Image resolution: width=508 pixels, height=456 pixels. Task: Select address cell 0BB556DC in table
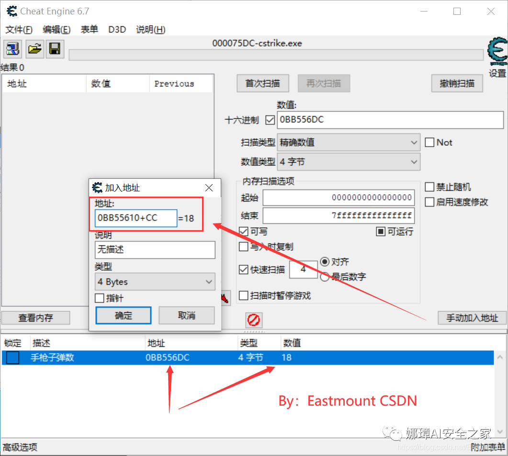coord(168,358)
